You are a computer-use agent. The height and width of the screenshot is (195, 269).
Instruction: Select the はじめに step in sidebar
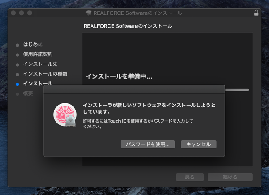pos(33,45)
